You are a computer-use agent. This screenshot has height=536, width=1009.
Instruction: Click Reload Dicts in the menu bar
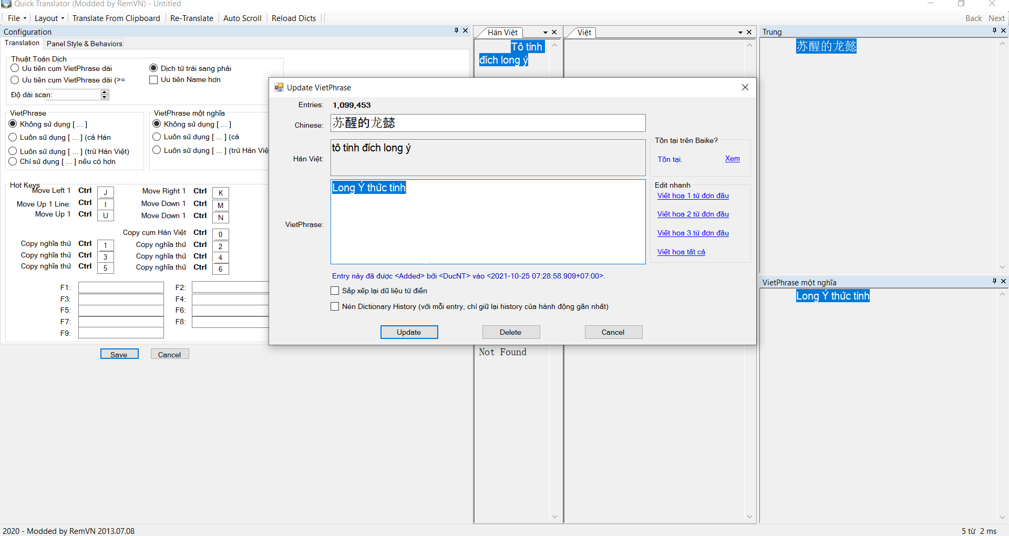click(x=294, y=18)
